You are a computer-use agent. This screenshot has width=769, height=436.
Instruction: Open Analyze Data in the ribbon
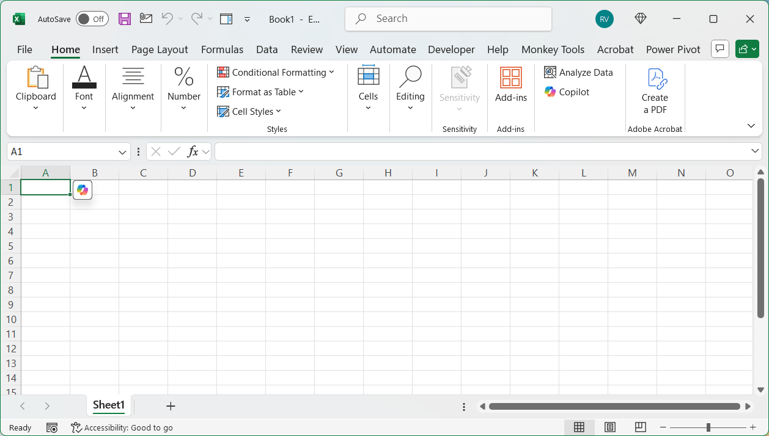click(578, 72)
